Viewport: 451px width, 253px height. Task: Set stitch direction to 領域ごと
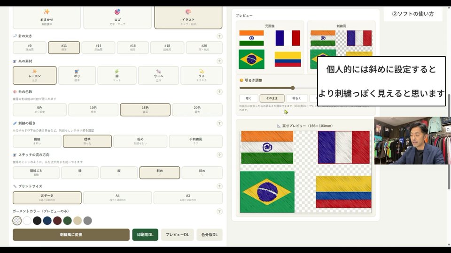(x=36, y=173)
